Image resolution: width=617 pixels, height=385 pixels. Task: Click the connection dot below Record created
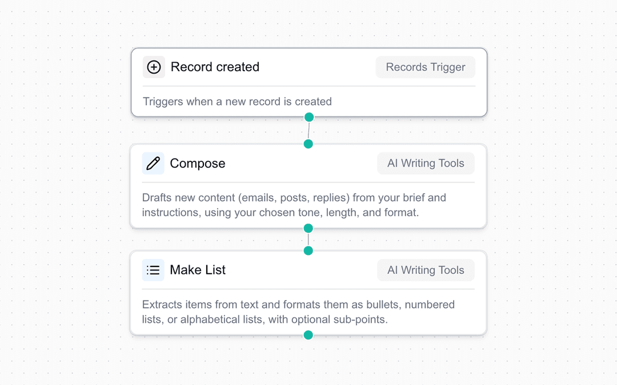click(308, 117)
